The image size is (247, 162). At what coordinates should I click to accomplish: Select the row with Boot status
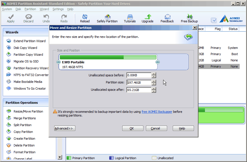(219, 54)
